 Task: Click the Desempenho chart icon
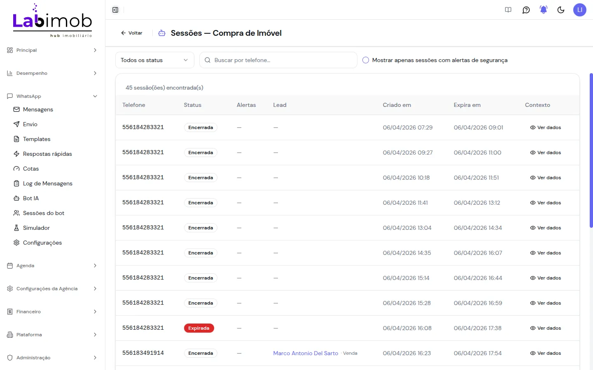(10, 73)
